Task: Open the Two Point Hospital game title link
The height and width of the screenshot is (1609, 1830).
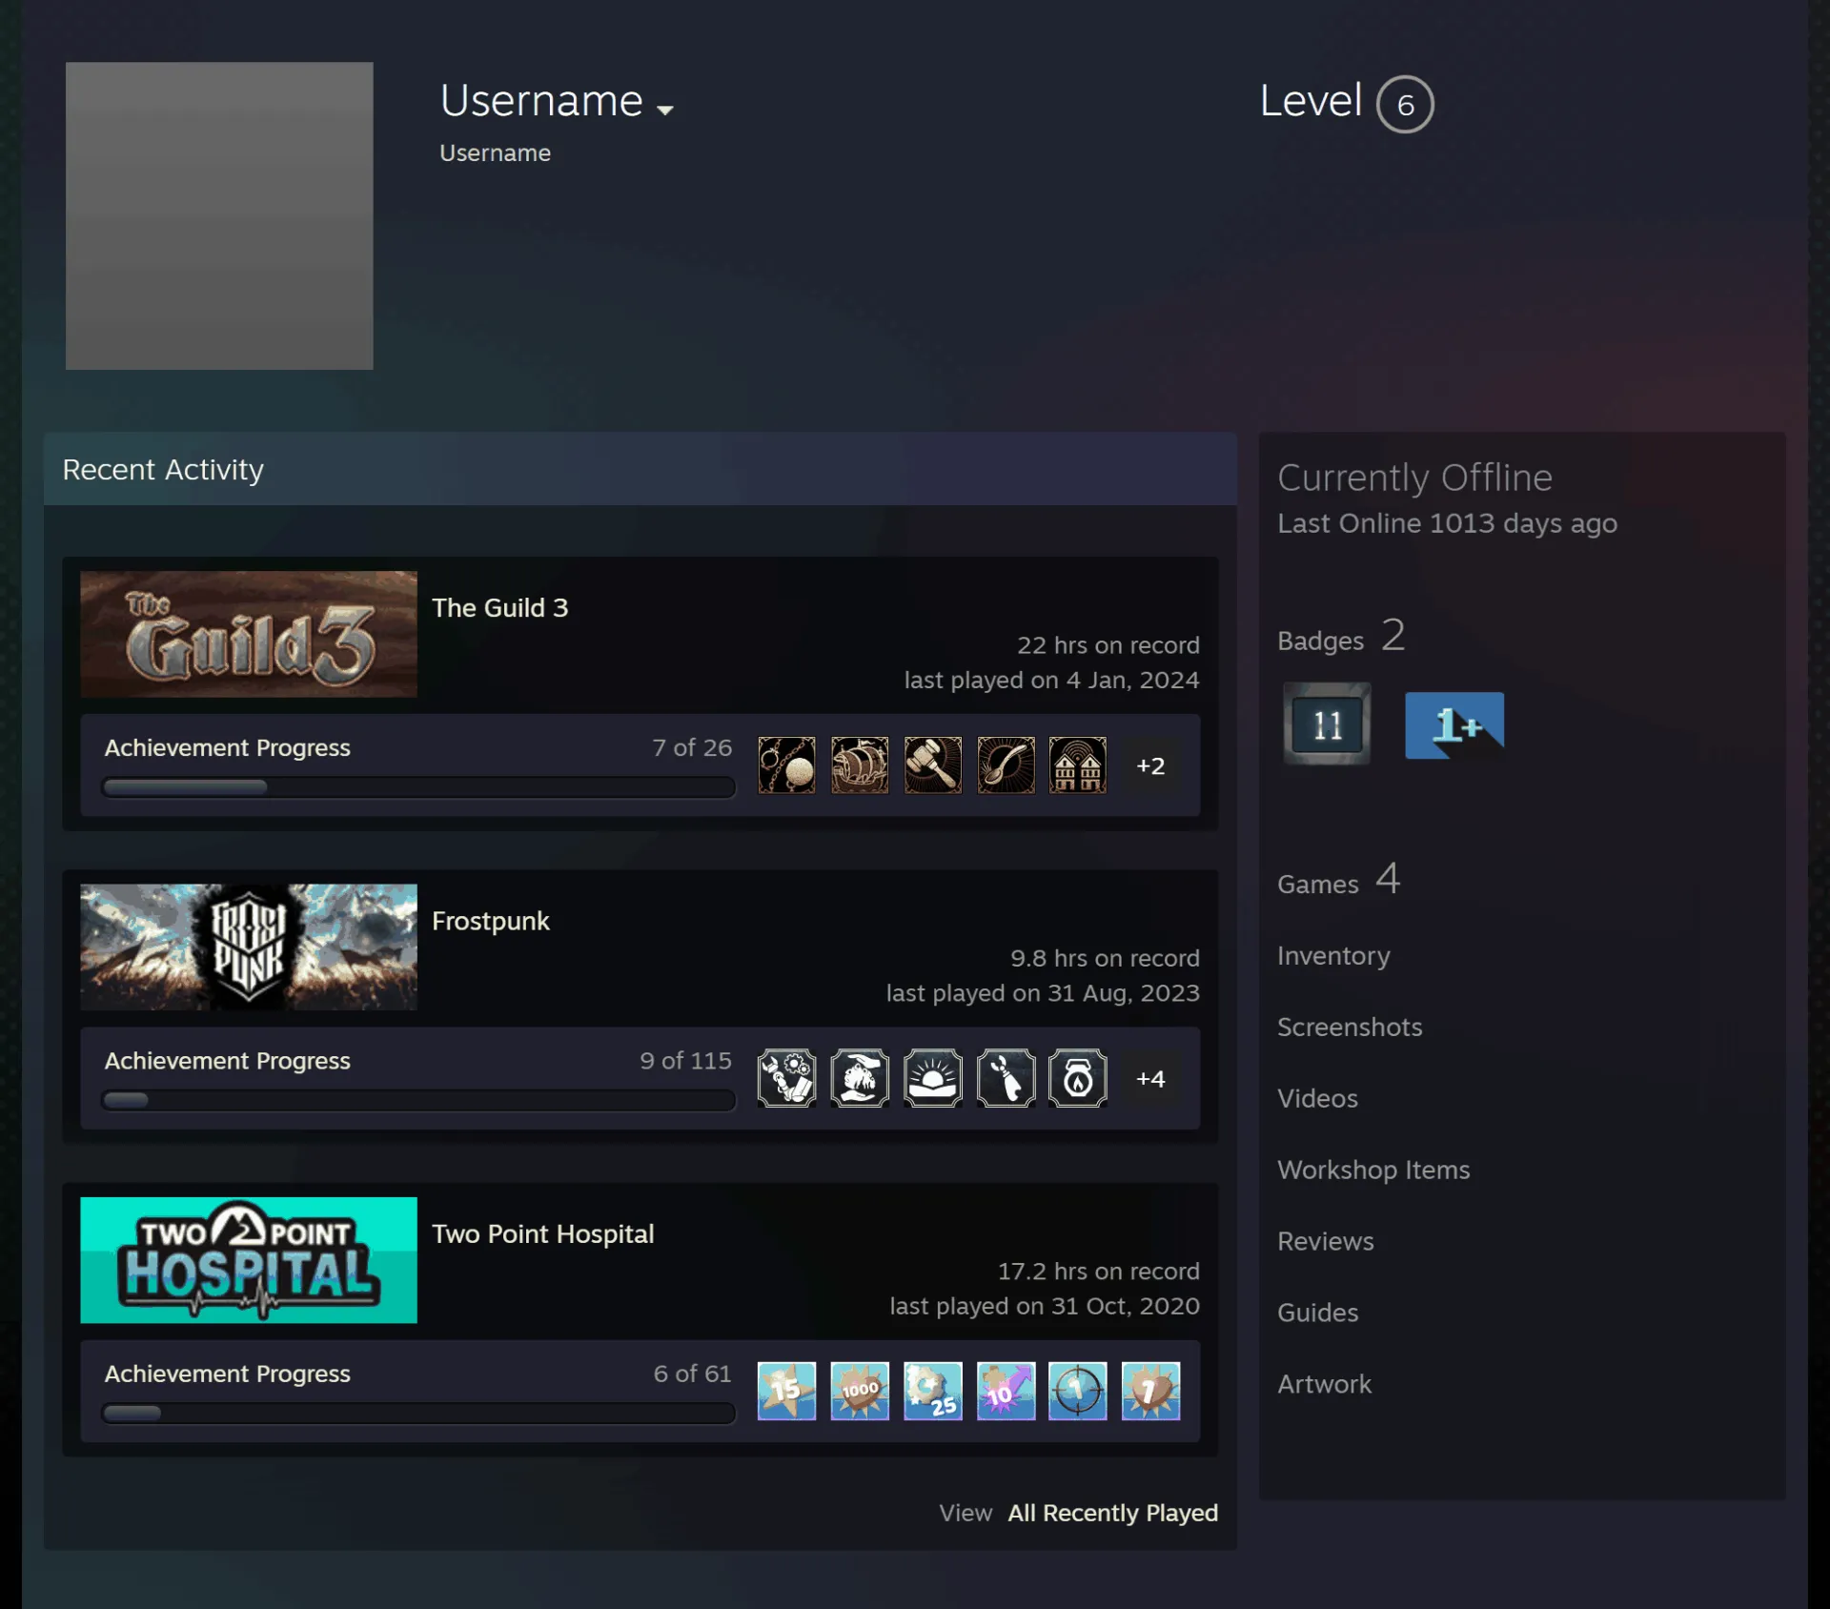Action: 543,1233
